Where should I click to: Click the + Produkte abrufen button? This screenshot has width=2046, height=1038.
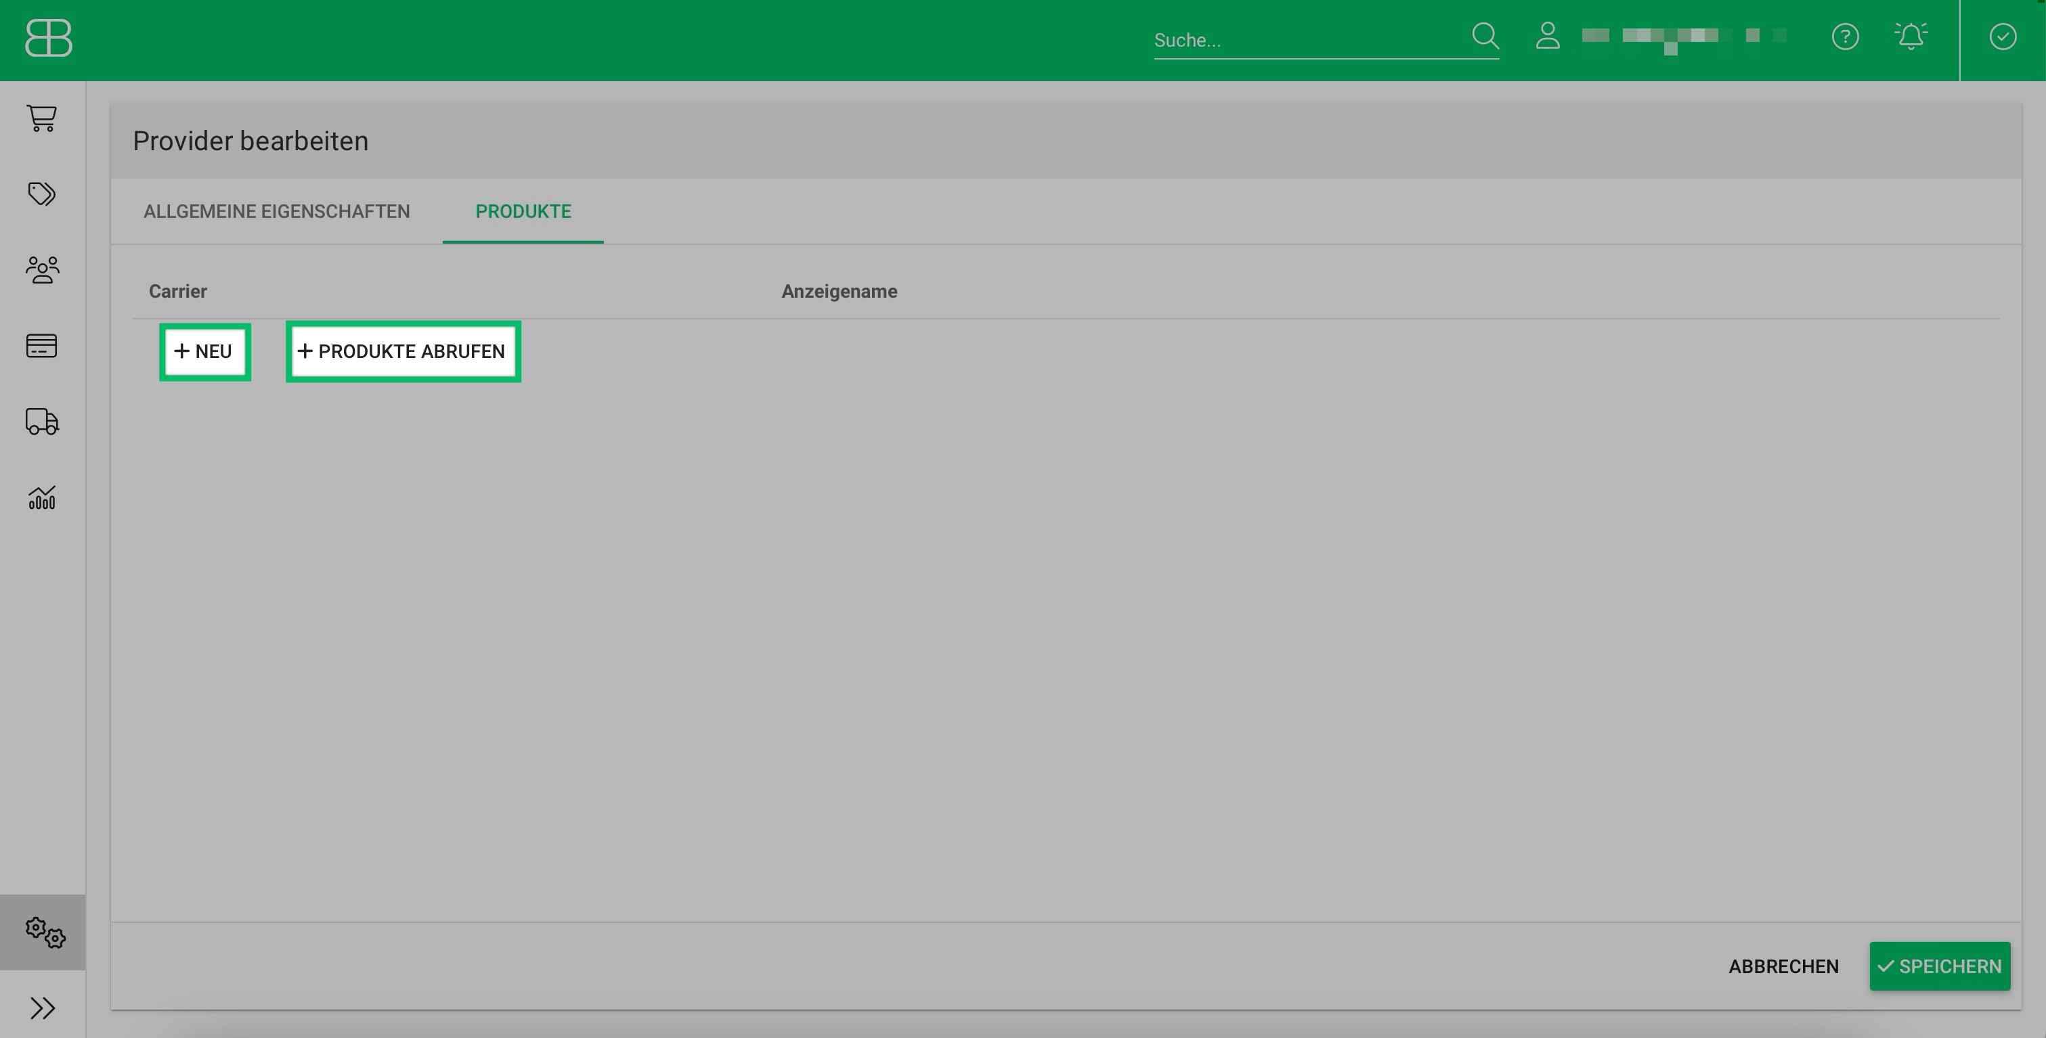point(403,352)
